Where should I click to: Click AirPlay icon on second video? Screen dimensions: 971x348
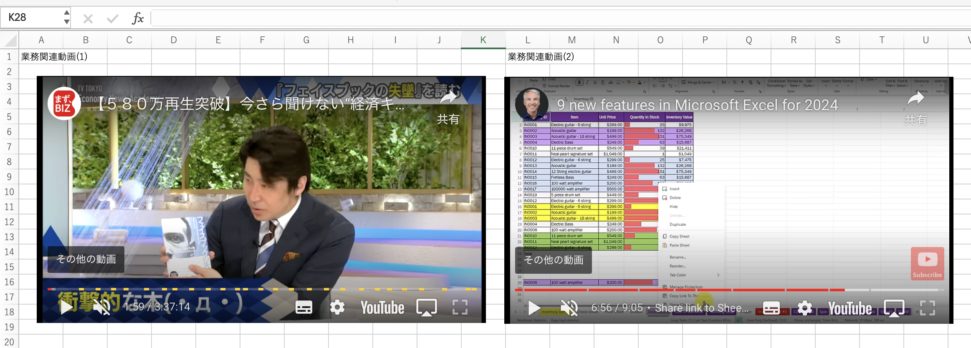[x=894, y=308]
